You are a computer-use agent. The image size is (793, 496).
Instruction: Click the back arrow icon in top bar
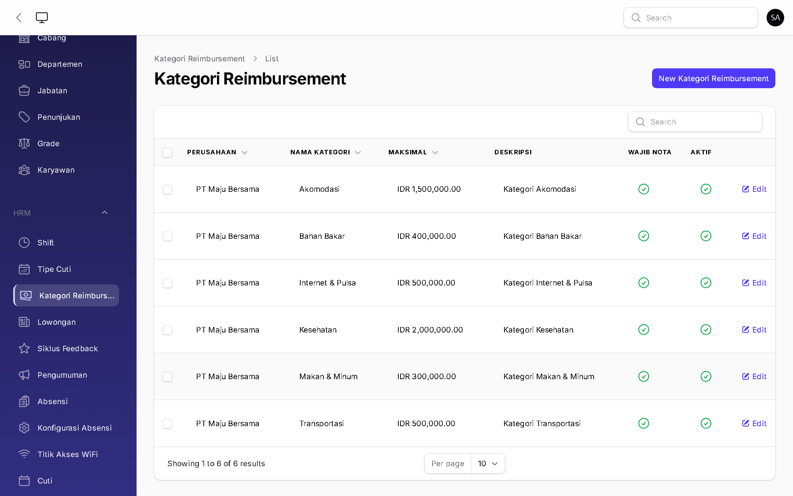coord(19,18)
